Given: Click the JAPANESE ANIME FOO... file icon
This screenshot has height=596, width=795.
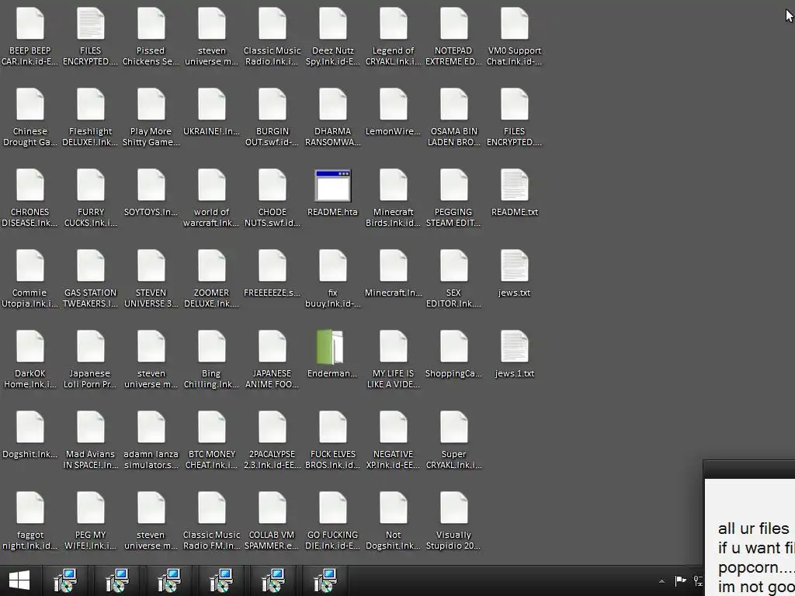Looking at the screenshot, I should [x=273, y=346].
